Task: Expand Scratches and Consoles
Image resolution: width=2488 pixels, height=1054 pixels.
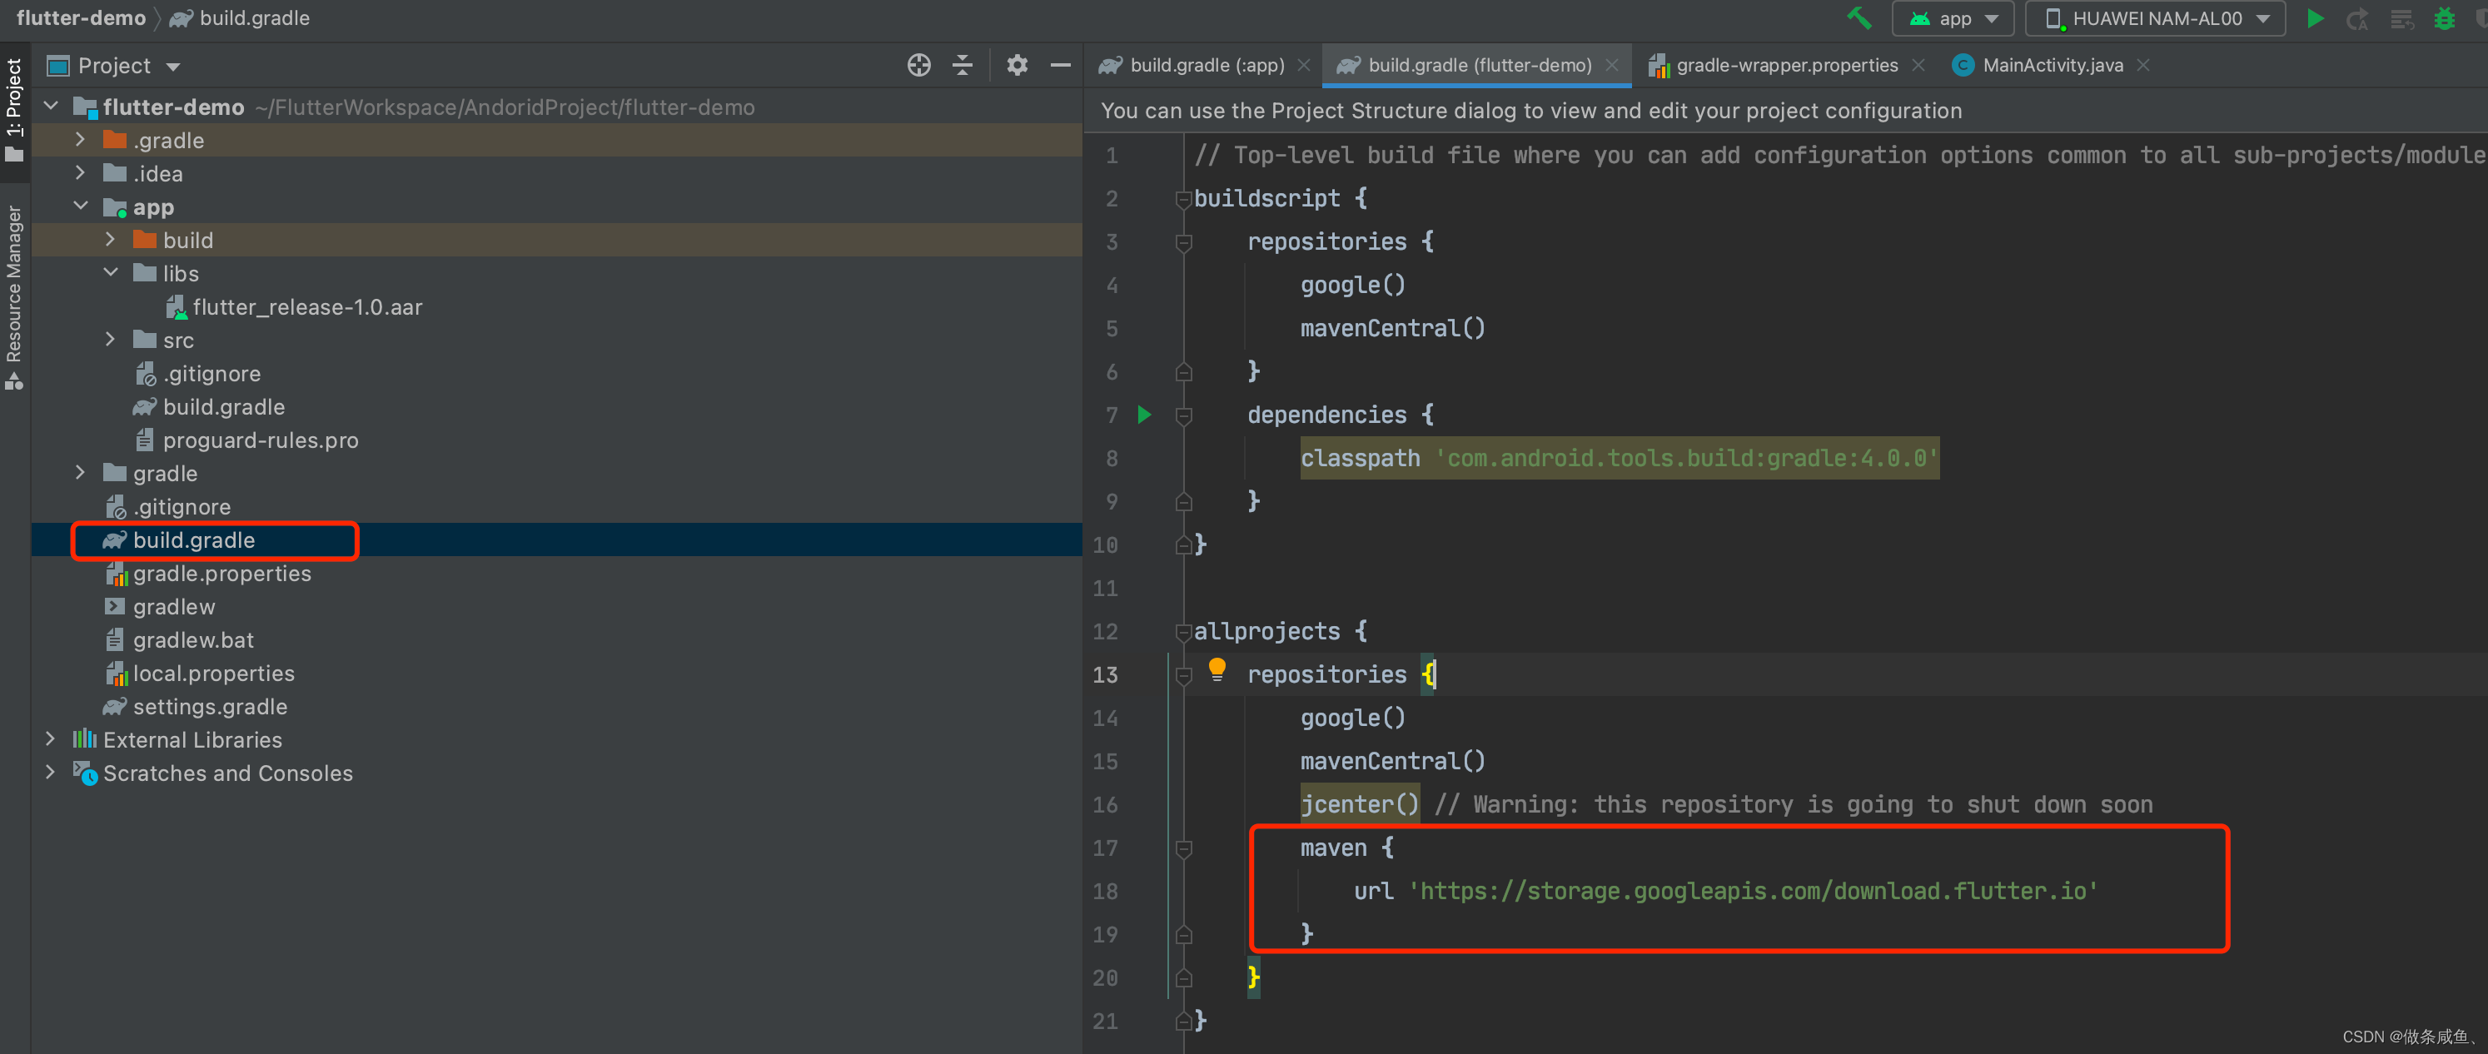Action: tap(50, 772)
